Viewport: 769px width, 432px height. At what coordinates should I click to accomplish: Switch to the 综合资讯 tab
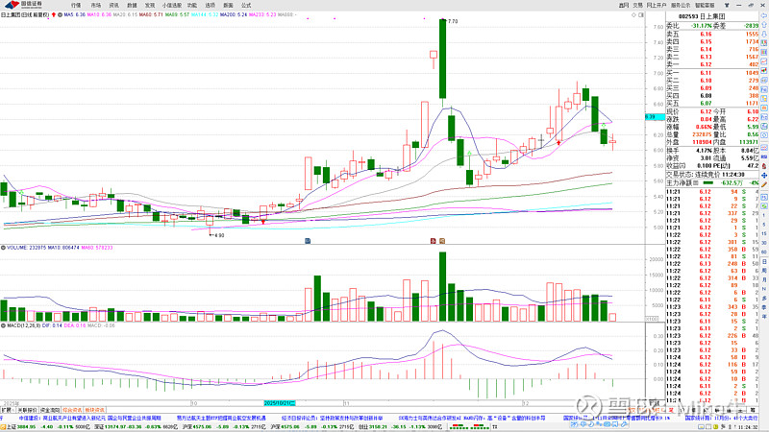(x=72, y=410)
